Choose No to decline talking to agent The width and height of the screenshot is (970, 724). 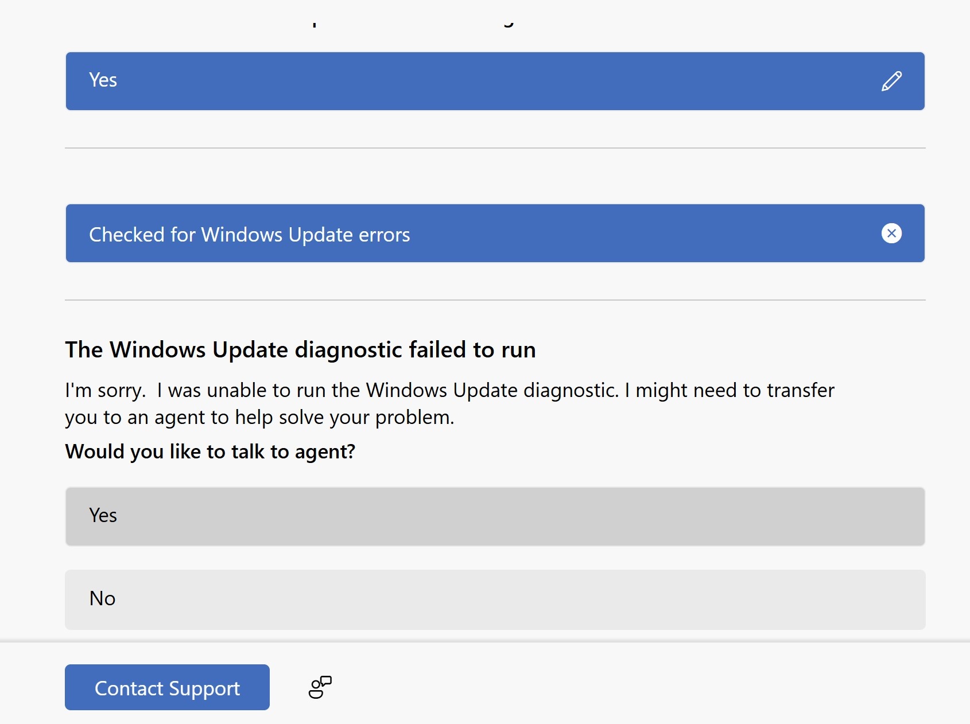point(495,600)
